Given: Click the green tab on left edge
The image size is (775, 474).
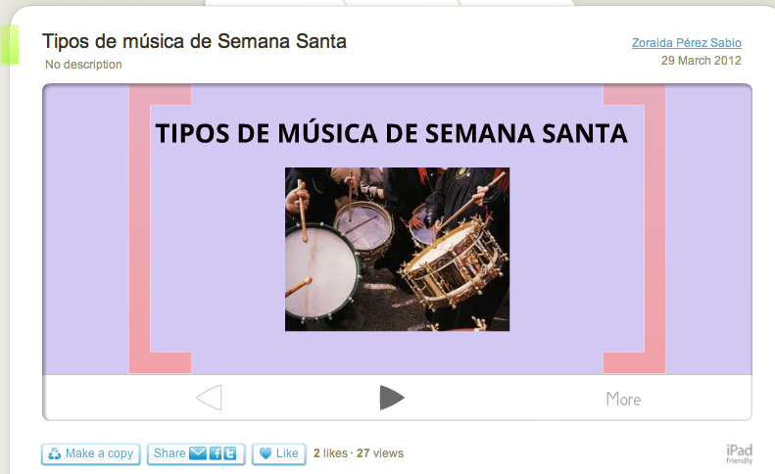Looking at the screenshot, I should 10,44.
